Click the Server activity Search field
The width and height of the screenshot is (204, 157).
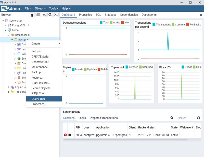point(185,118)
